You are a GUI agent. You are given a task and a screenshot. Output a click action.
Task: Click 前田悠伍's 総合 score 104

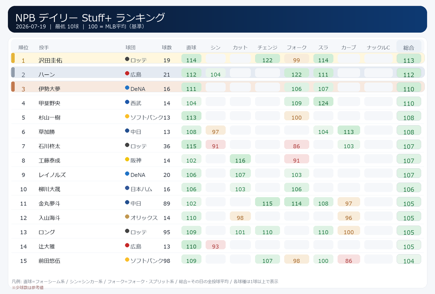[x=409, y=259]
